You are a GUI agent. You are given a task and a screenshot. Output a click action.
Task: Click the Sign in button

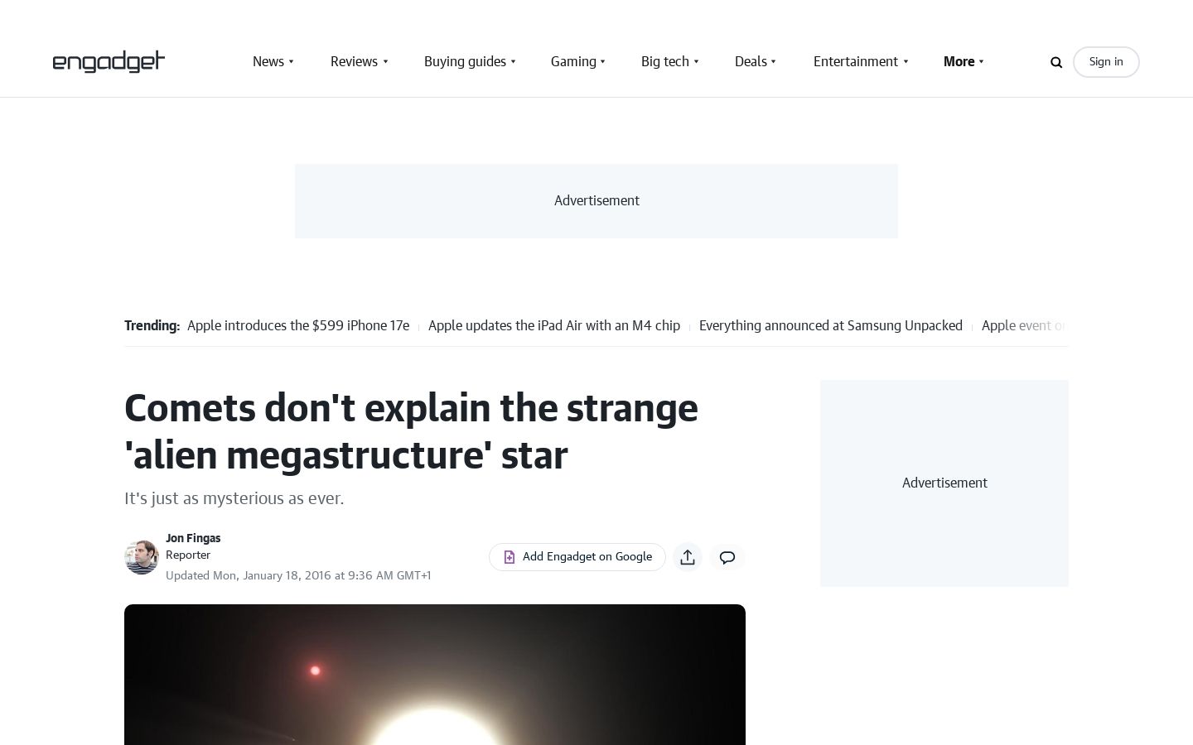point(1106,62)
